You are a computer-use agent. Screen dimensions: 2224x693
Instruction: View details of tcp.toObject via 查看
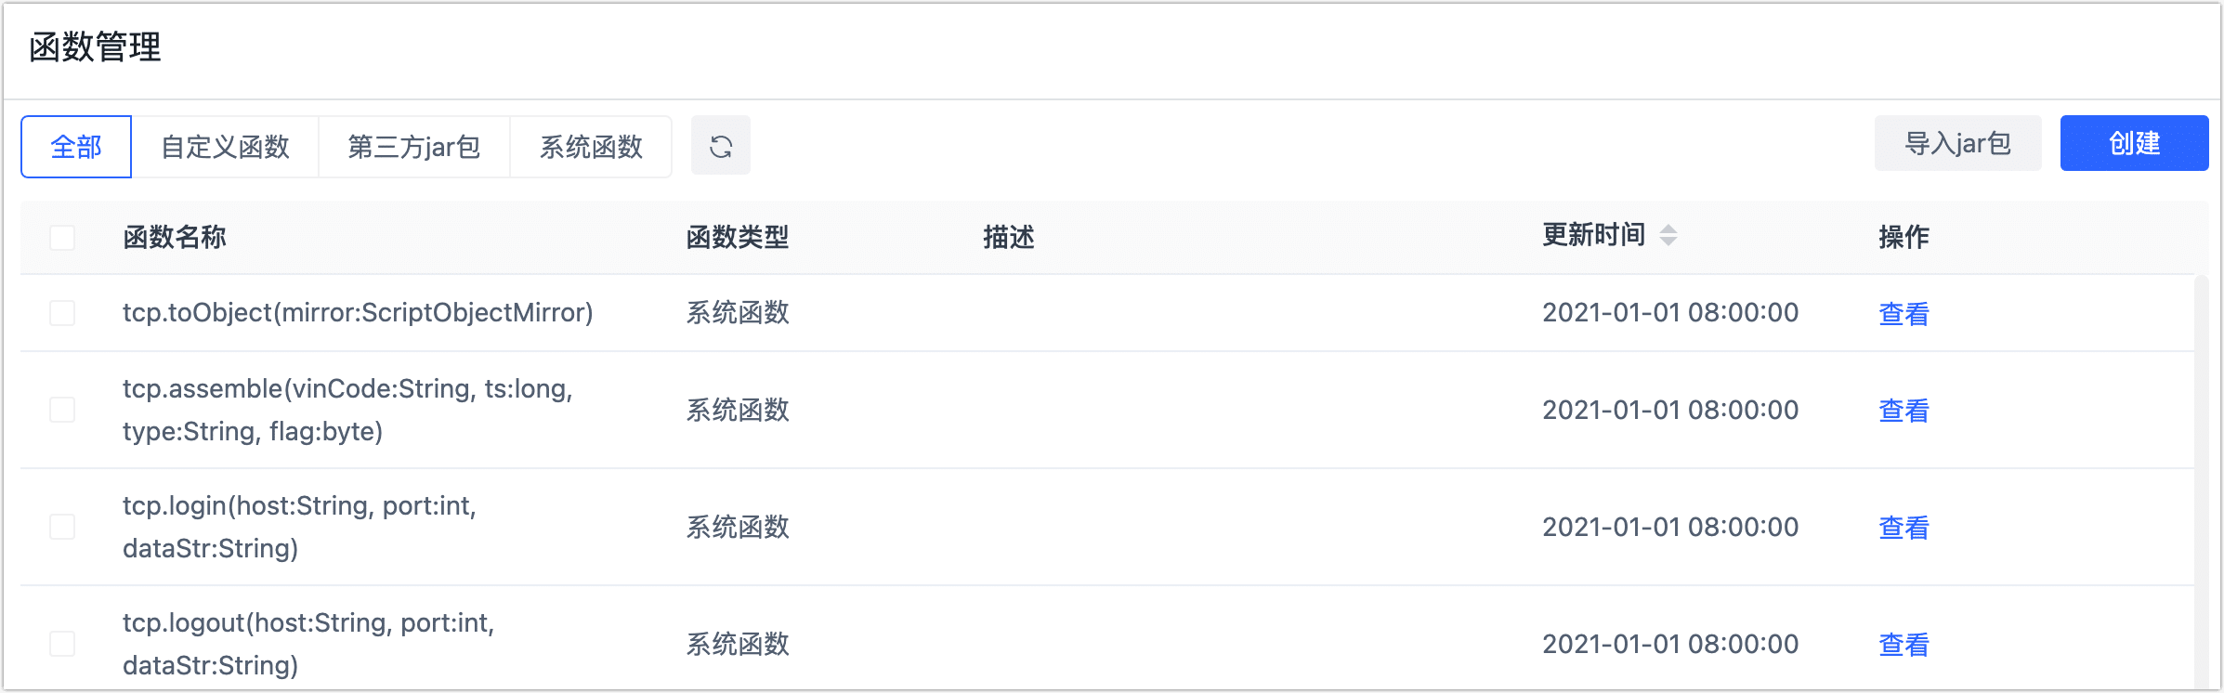[x=1903, y=314]
